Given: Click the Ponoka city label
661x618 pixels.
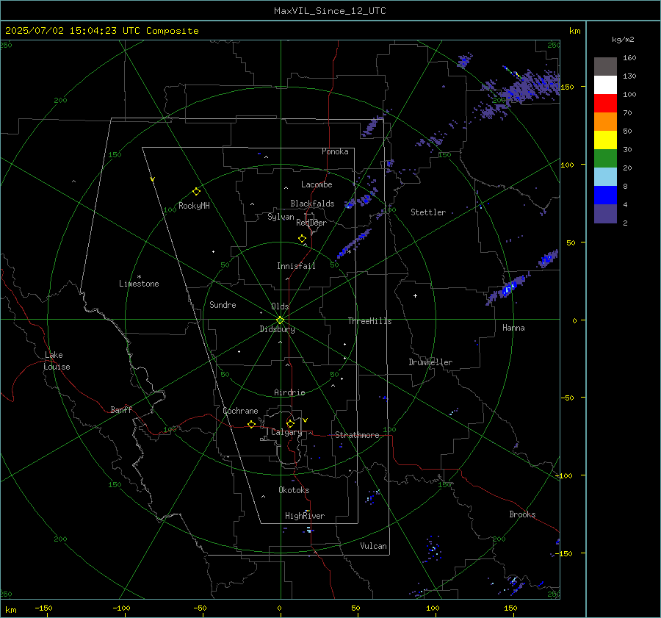Looking at the screenshot, I should 335,151.
